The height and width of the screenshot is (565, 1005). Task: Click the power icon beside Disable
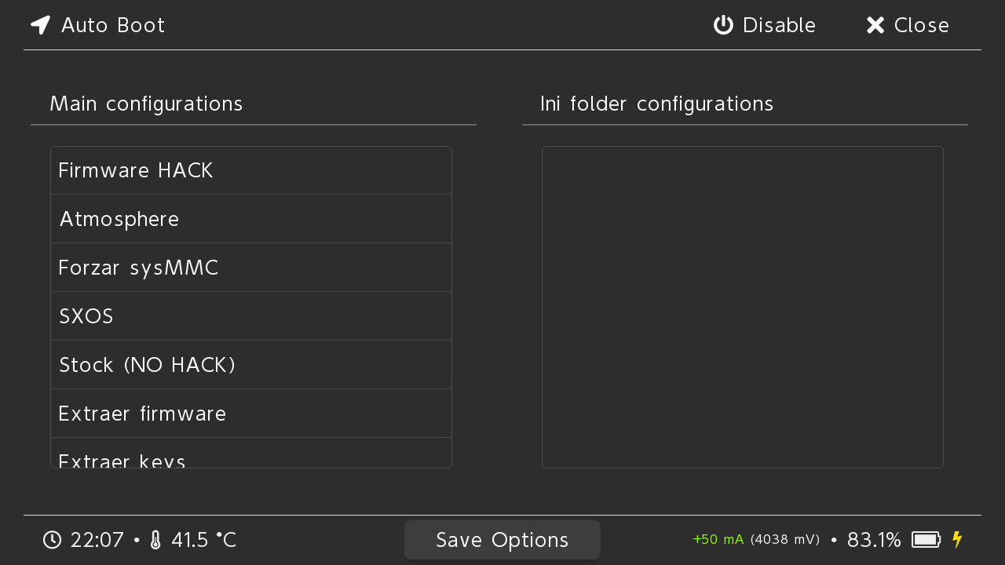click(x=723, y=25)
